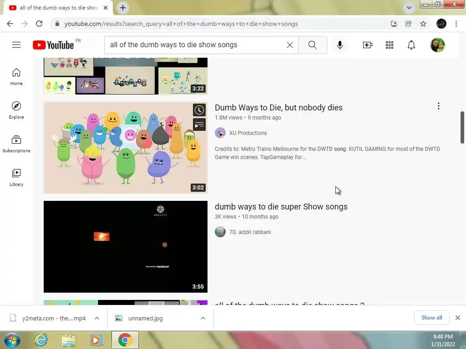Open Windows Explorer folder on taskbar

pyautogui.click(x=69, y=340)
